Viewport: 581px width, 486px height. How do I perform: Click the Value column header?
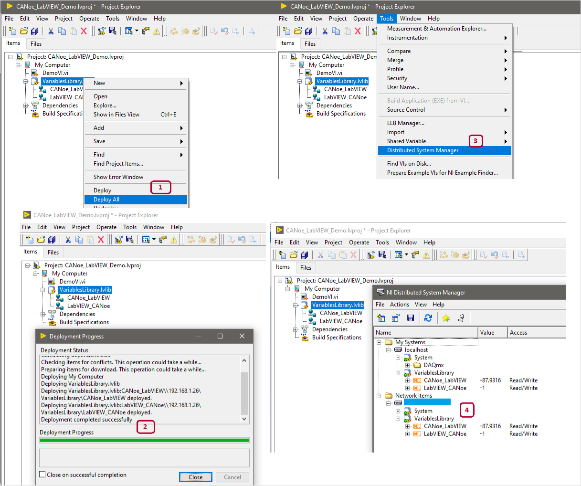(x=487, y=333)
